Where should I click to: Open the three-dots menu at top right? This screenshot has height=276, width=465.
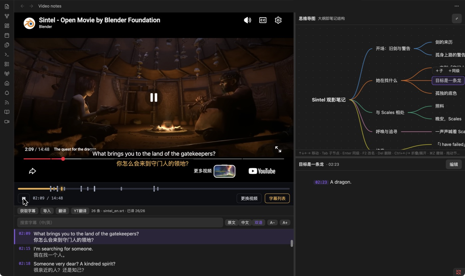click(x=457, y=6)
